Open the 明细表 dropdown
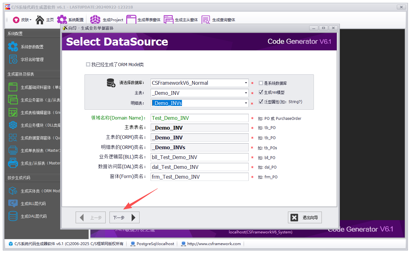 246,103
